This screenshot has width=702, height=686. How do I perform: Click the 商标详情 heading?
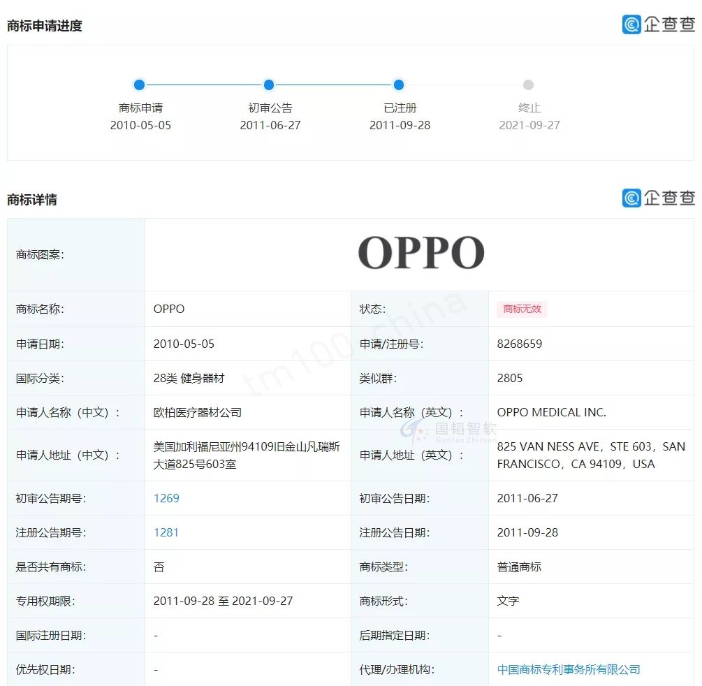(x=32, y=199)
